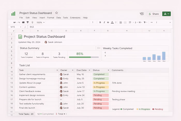Star the Project Status Dashboard document

pyautogui.click(x=56, y=13)
